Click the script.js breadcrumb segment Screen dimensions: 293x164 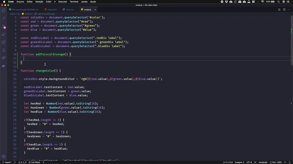point(27,14)
